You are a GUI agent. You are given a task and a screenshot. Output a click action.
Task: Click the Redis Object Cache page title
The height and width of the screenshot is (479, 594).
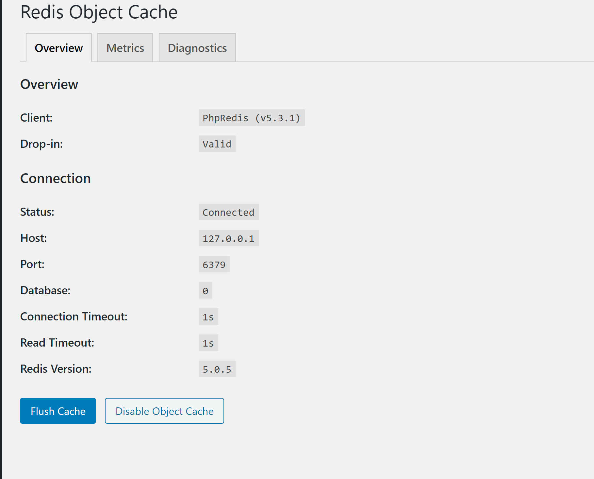(99, 12)
